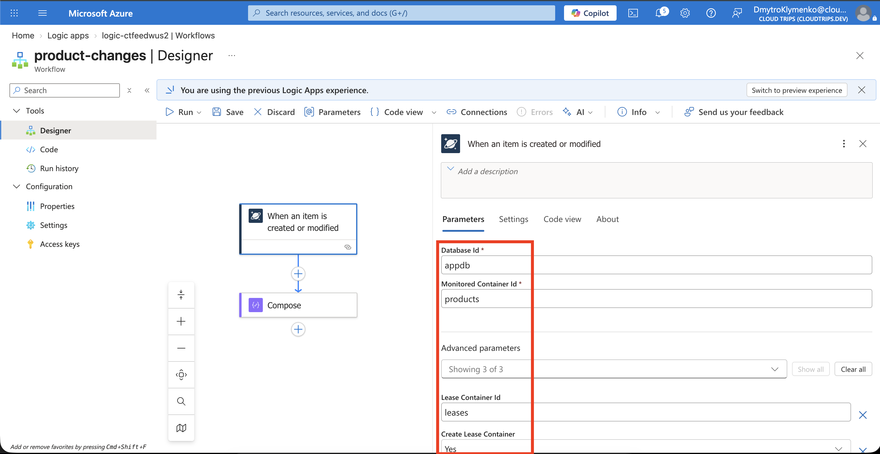
Task: Click Send us your feedback
Action: coord(734,112)
